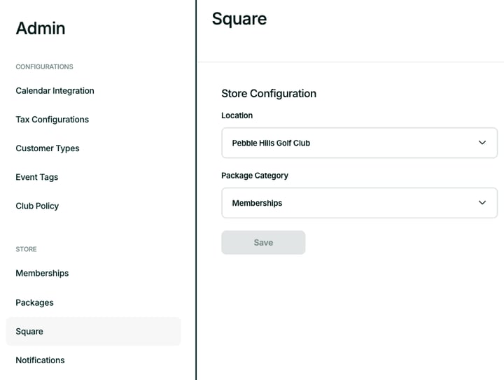
Task: Open Notifications settings
Action: point(40,360)
